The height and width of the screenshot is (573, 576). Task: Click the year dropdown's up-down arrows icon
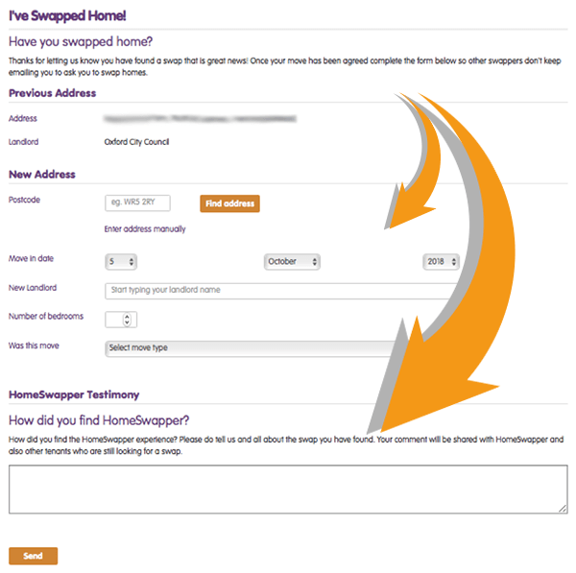tap(454, 262)
